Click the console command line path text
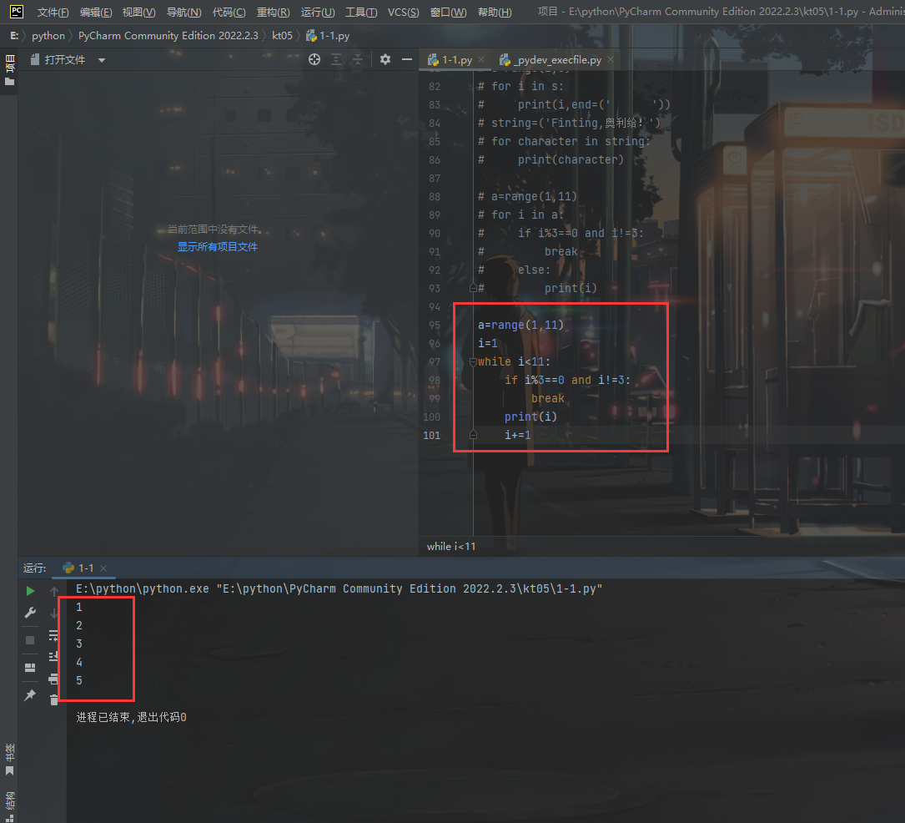Screen dimensions: 905x823 pyautogui.click(x=339, y=588)
